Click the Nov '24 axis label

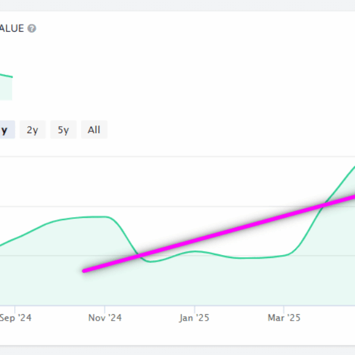(x=105, y=318)
